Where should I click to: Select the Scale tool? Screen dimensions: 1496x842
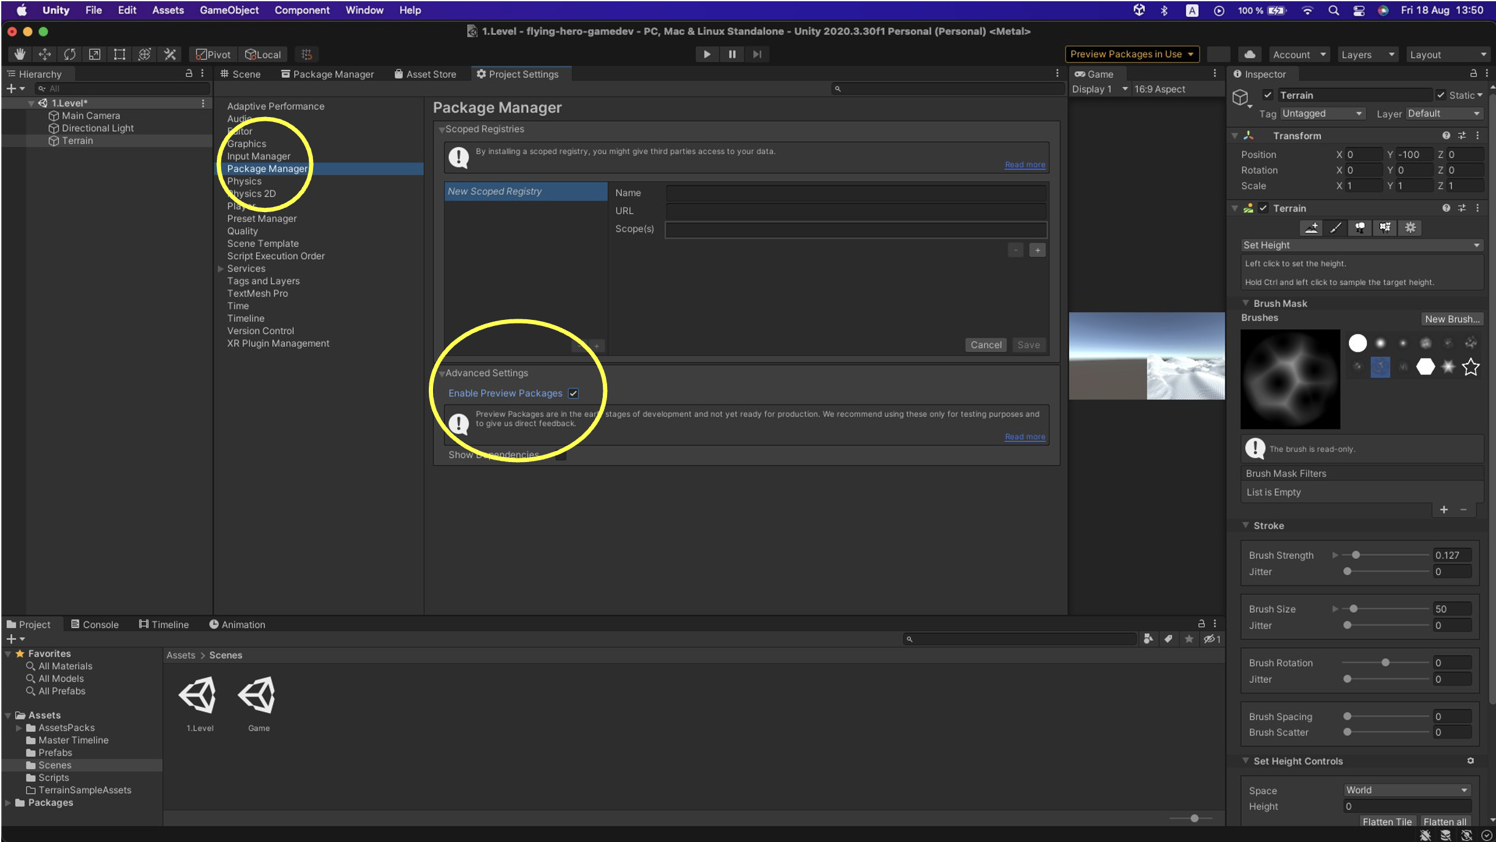pyautogui.click(x=94, y=55)
